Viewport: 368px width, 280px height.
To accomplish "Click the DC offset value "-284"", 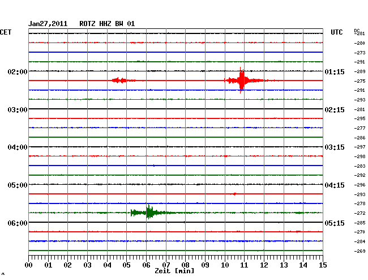I will pos(360,241).
